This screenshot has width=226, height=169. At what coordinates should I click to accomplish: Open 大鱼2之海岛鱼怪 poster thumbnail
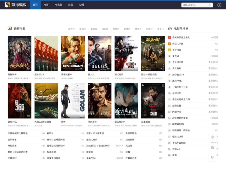46,101
